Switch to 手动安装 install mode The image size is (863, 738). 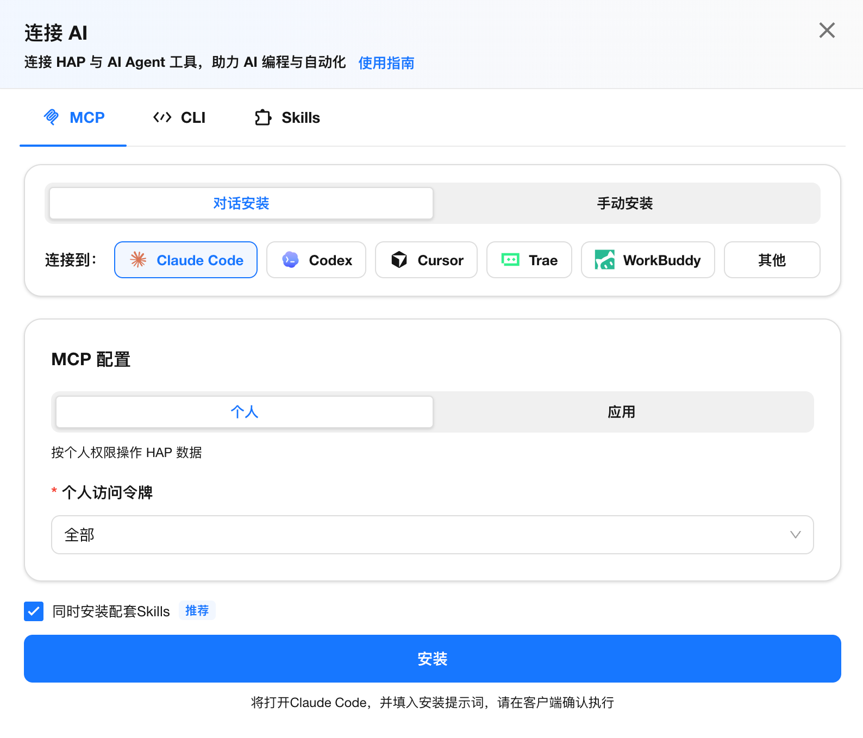pos(625,203)
